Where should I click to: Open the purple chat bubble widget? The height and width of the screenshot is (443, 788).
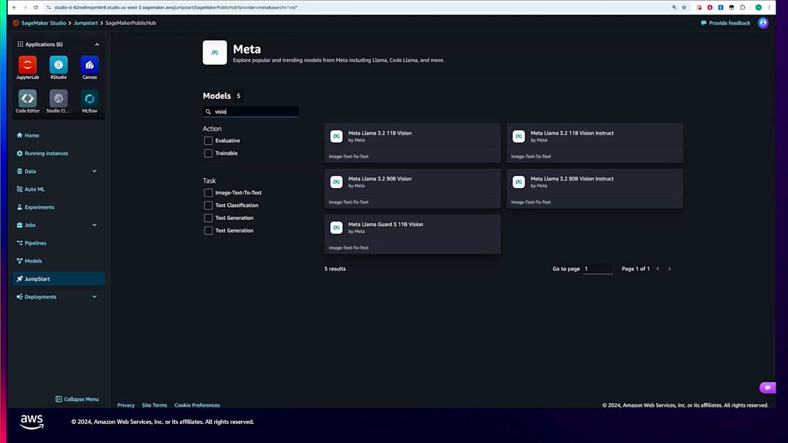click(767, 387)
